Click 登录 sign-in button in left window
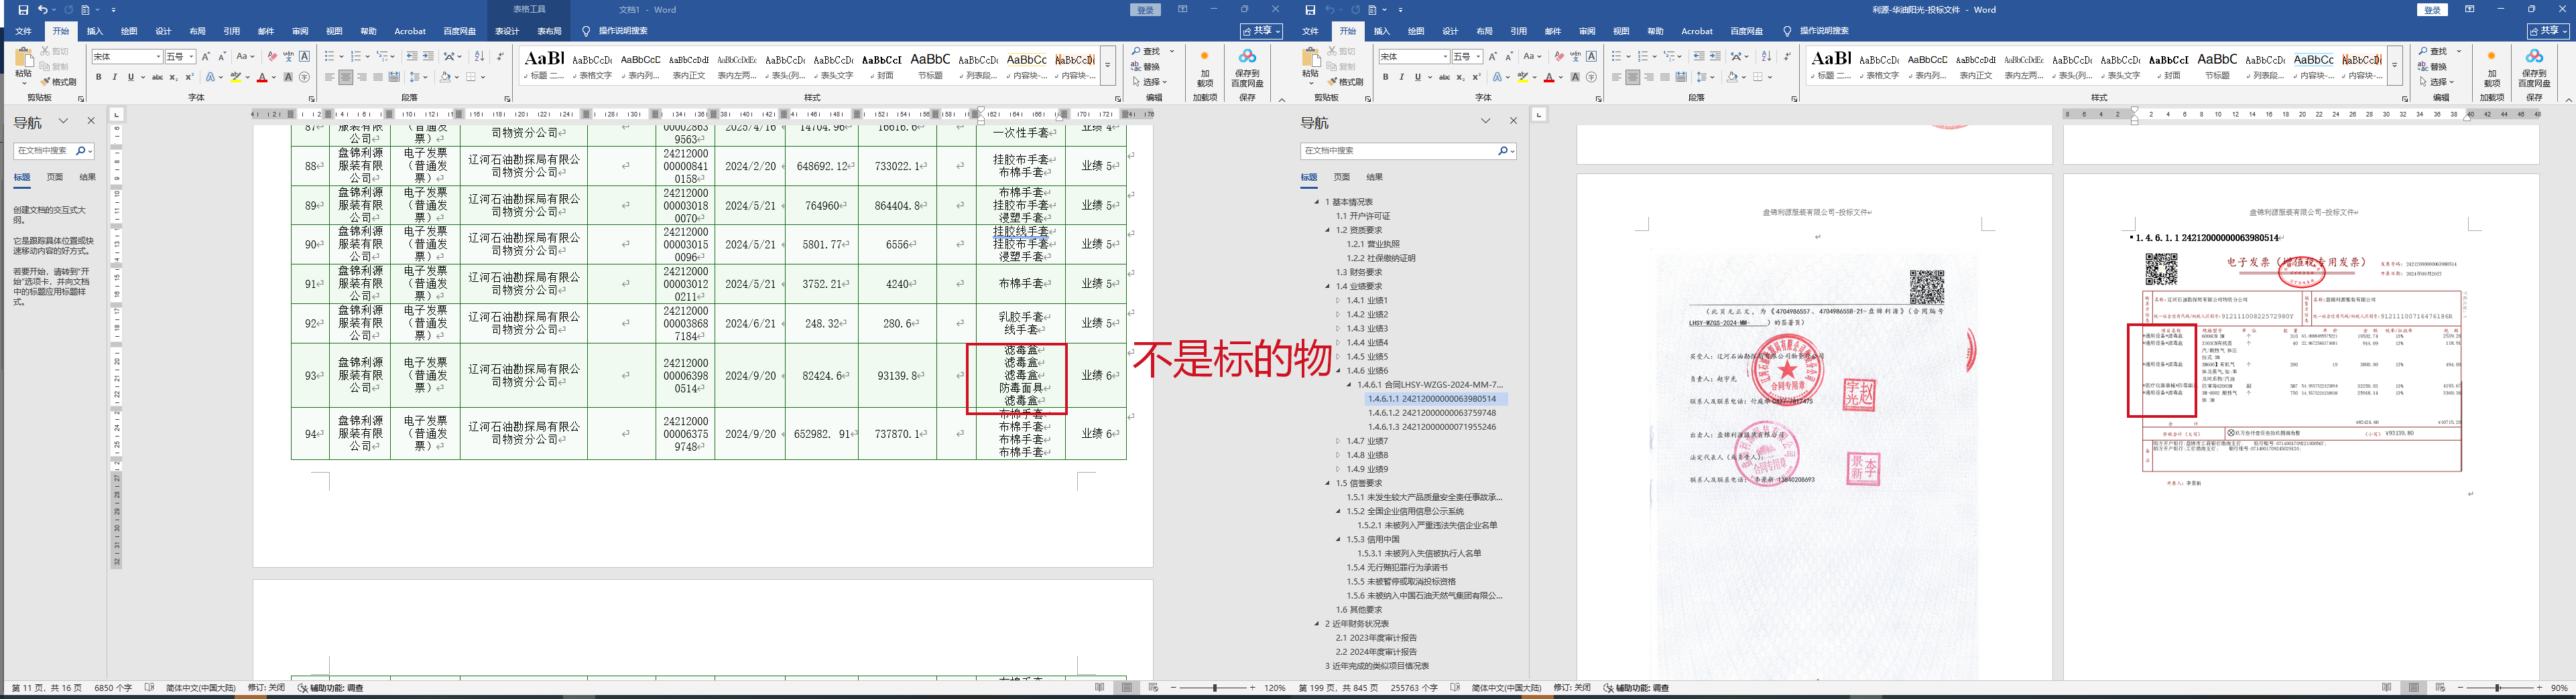 [1145, 10]
